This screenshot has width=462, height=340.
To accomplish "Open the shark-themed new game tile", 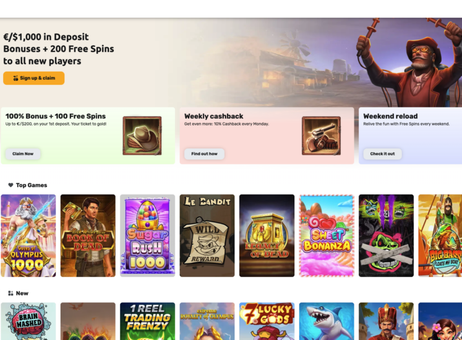I will 327,321.
